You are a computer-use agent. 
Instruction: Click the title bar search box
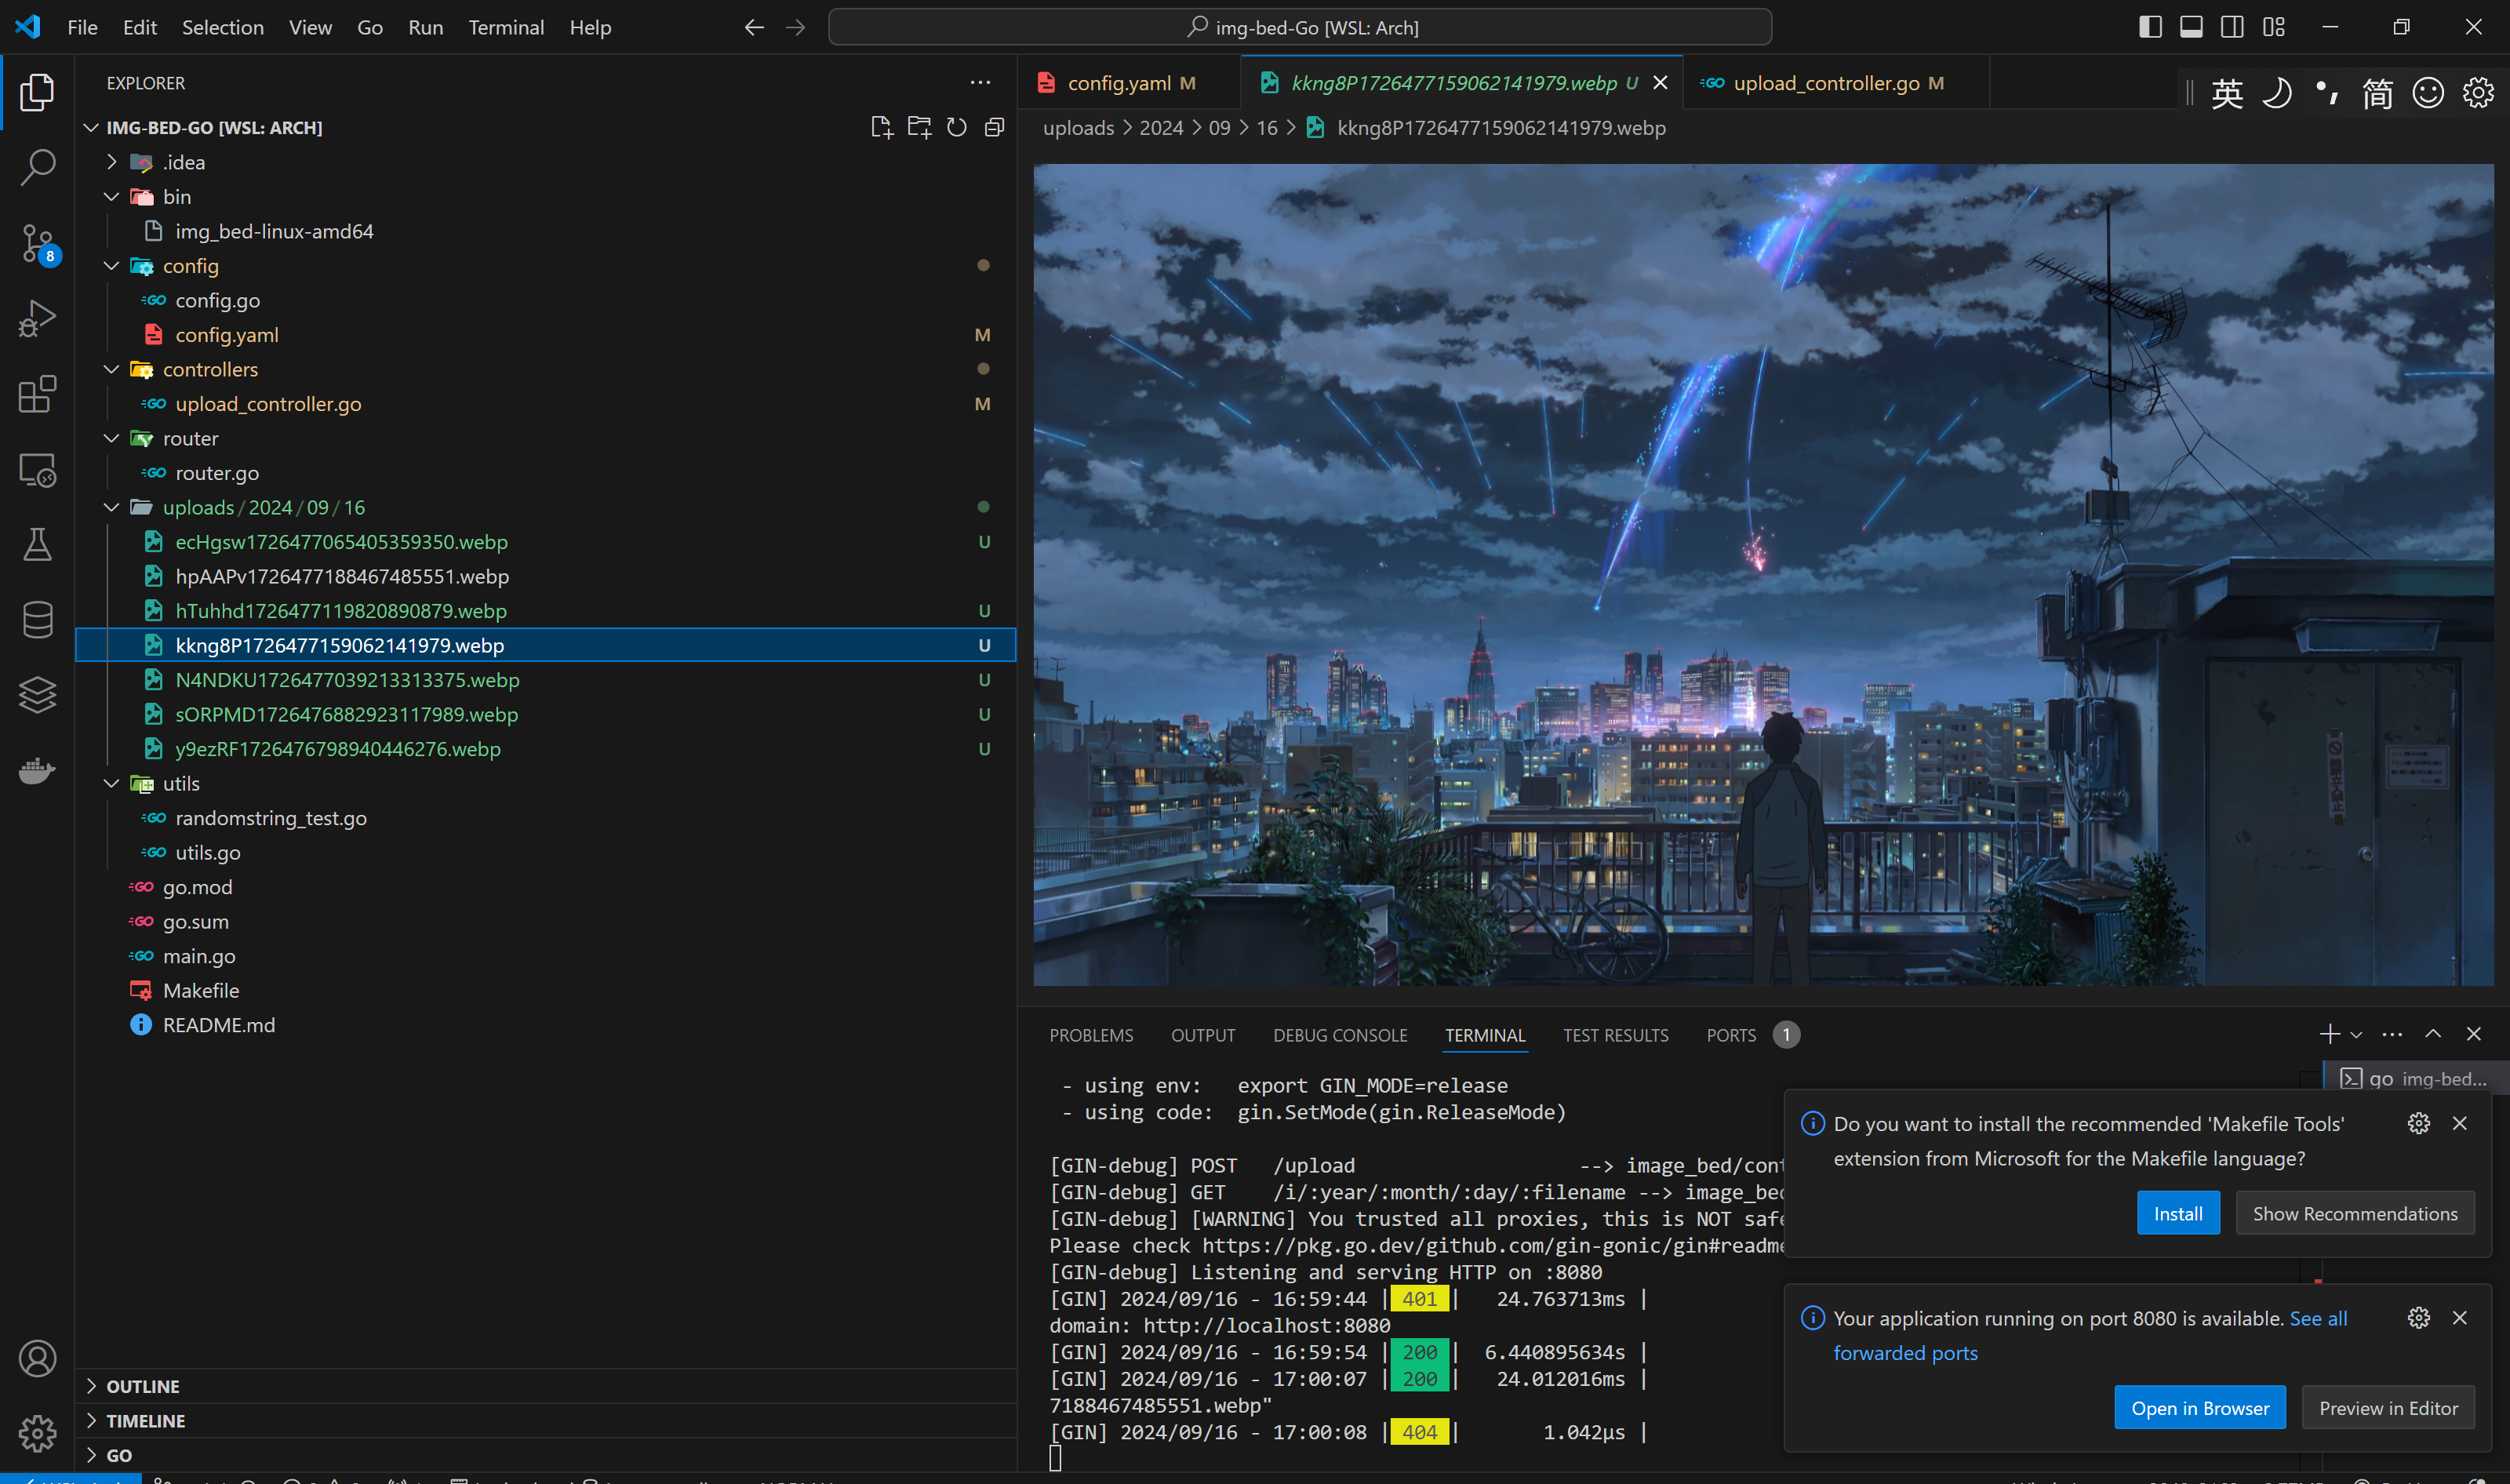coord(1300,27)
